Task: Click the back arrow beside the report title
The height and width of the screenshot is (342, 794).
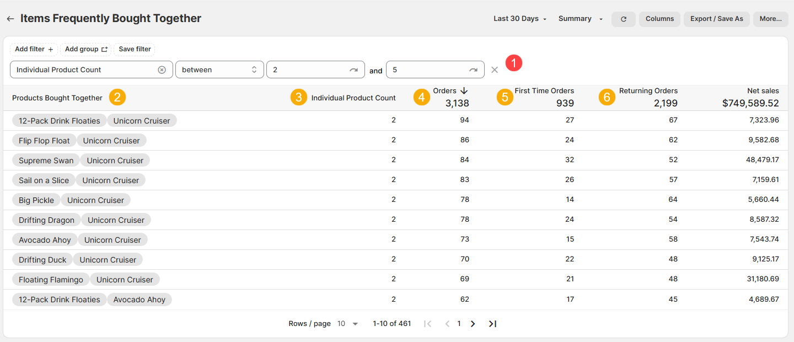Action: 10,19
